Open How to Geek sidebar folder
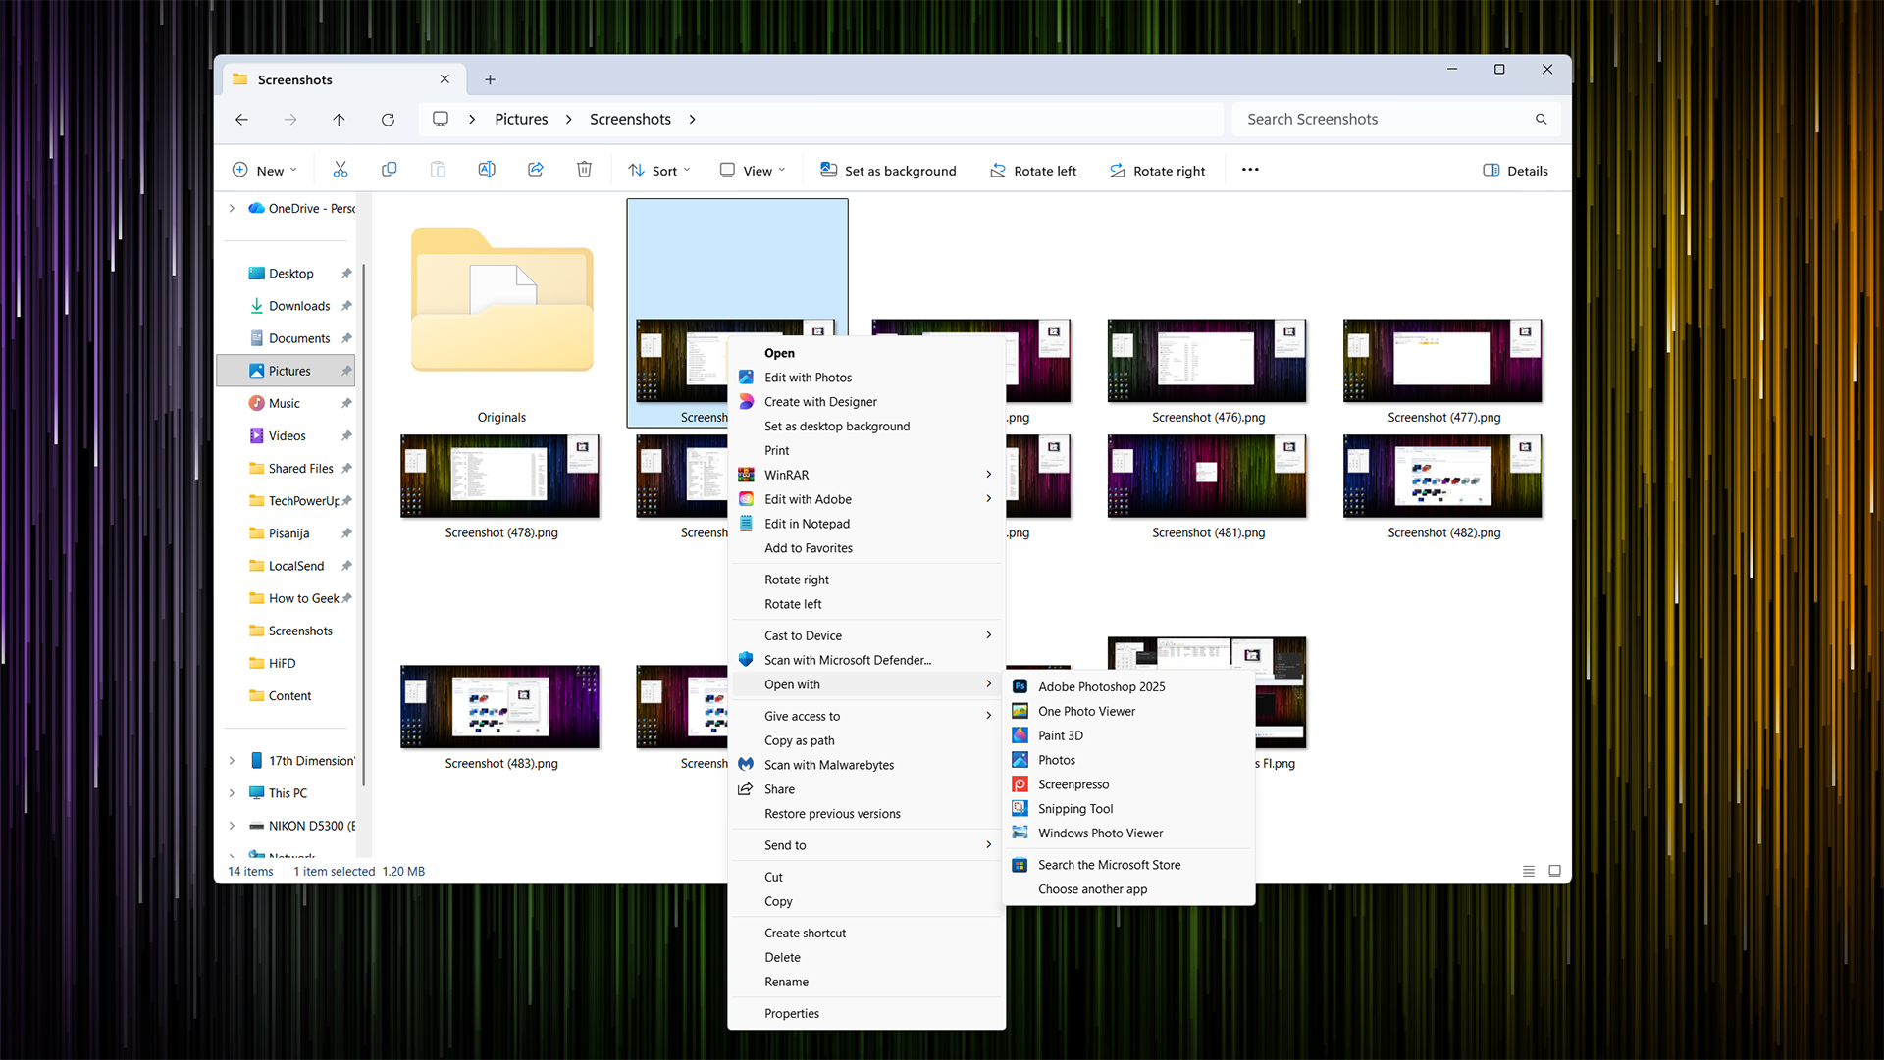1884x1060 pixels. 303,598
